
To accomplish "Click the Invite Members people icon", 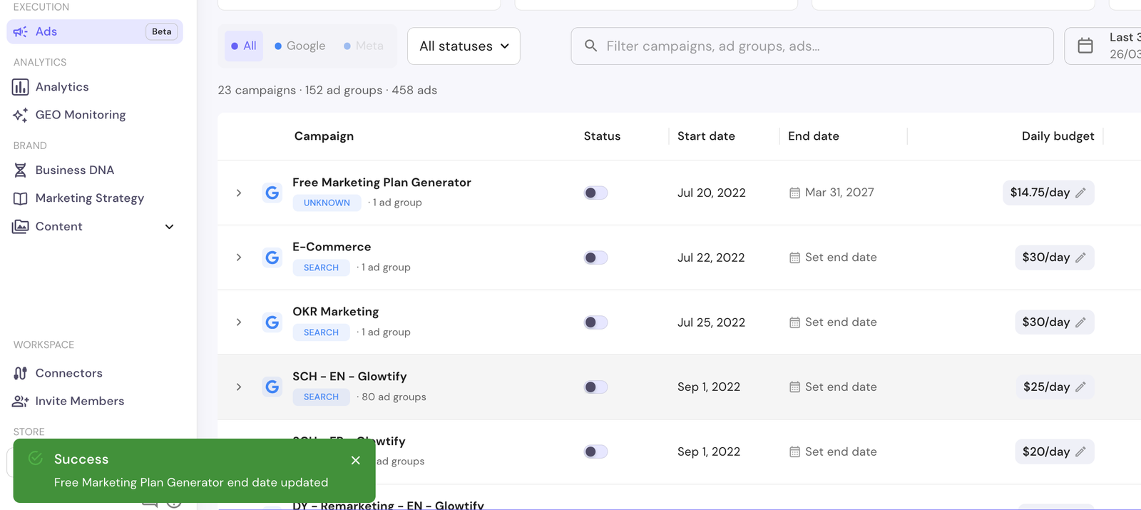I will (x=20, y=401).
